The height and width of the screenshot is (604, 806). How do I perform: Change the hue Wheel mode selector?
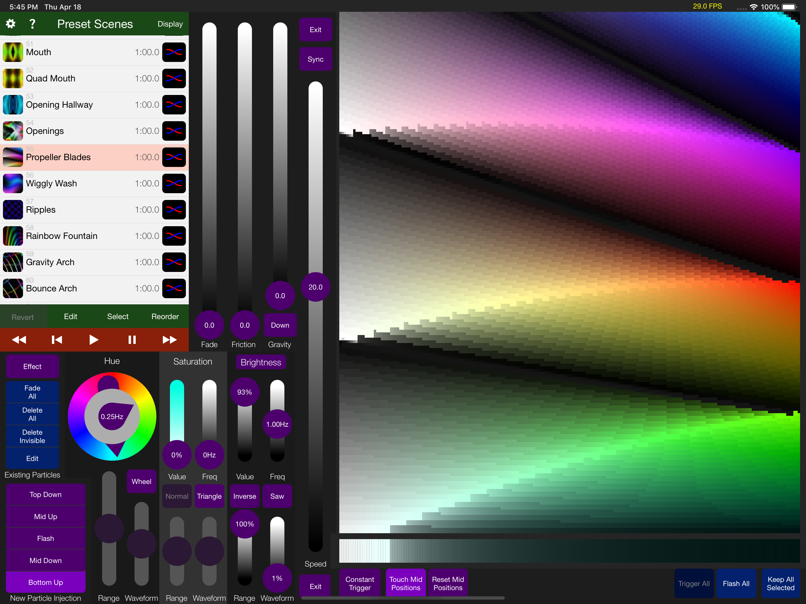click(141, 482)
